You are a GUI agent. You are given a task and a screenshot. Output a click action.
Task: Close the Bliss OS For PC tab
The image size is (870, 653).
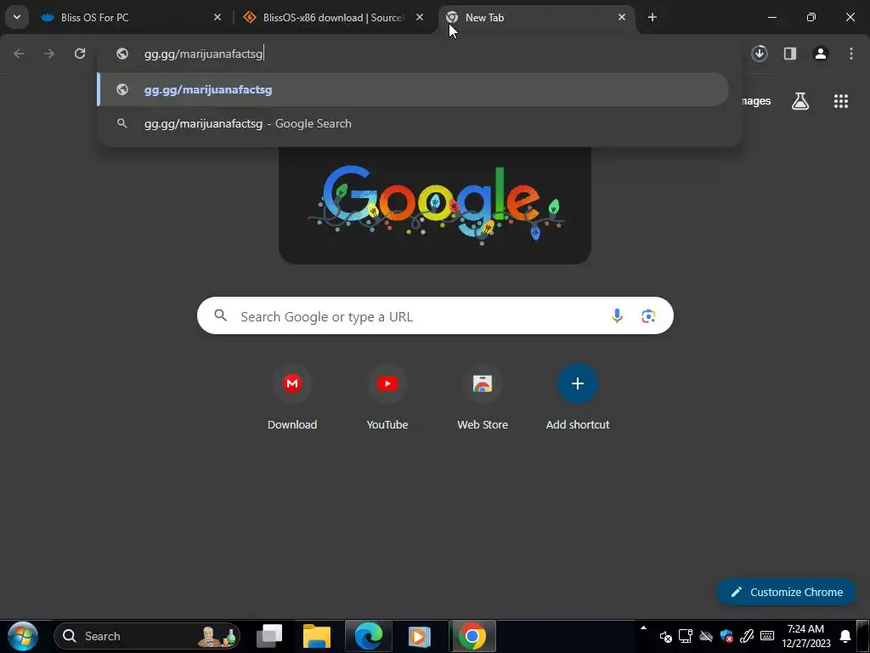pyautogui.click(x=217, y=17)
